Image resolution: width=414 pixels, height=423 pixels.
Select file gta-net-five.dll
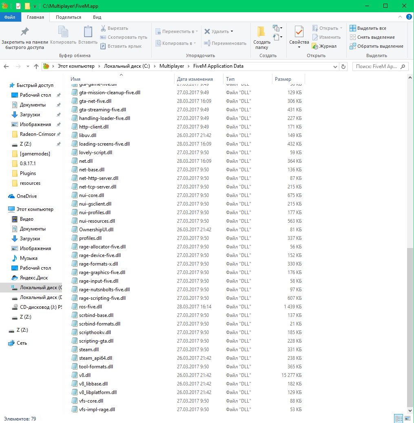click(95, 101)
